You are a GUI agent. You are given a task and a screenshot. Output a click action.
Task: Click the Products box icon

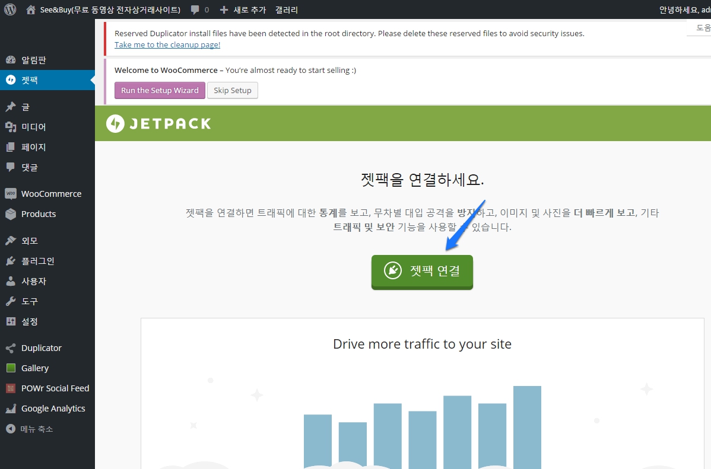coord(10,214)
